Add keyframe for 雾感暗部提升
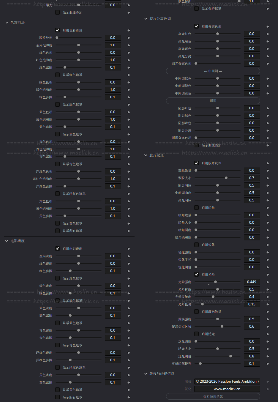The height and width of the screenshot is (402, 278). coord(268,364)
